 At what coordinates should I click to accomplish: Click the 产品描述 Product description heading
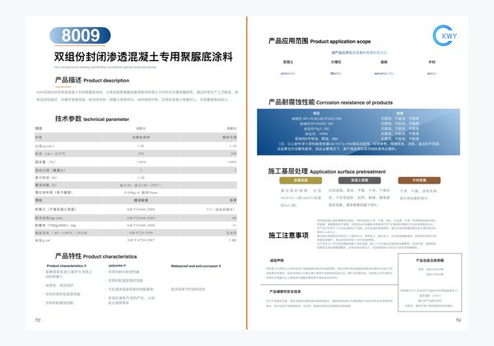92,80
